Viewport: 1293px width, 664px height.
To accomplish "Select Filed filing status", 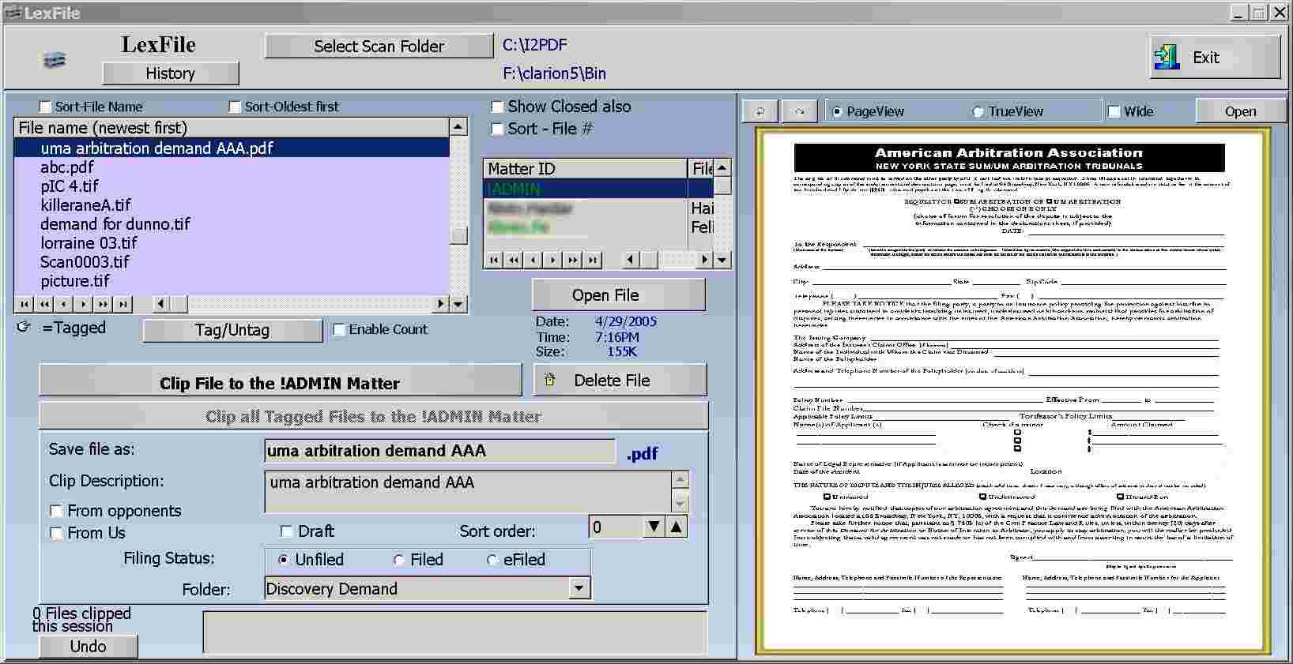I will pyautogui.click(x=399, y=560).
